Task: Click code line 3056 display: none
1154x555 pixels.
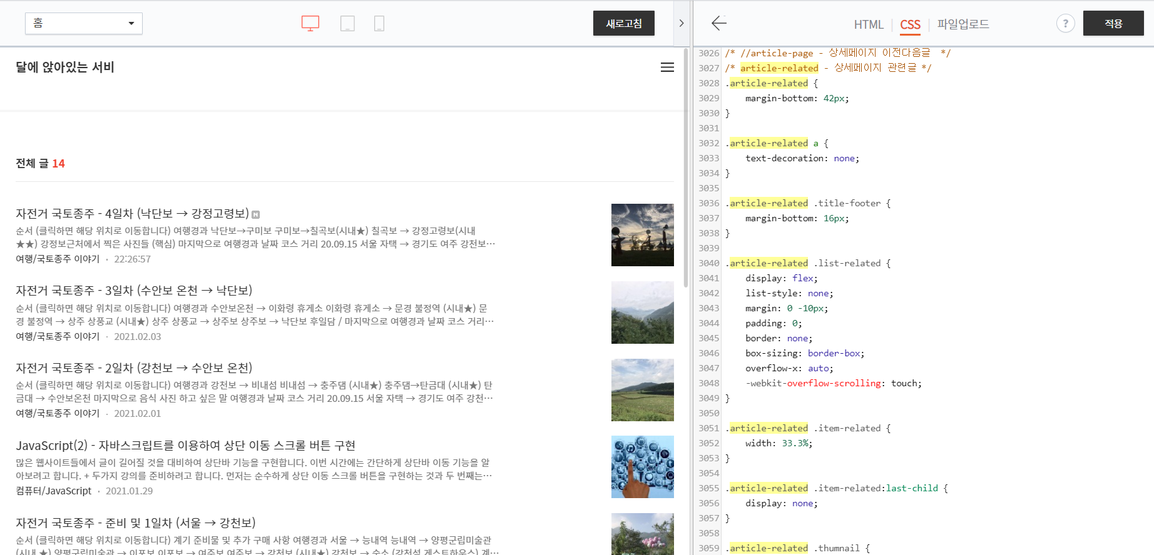Action: tap(781, 503)
